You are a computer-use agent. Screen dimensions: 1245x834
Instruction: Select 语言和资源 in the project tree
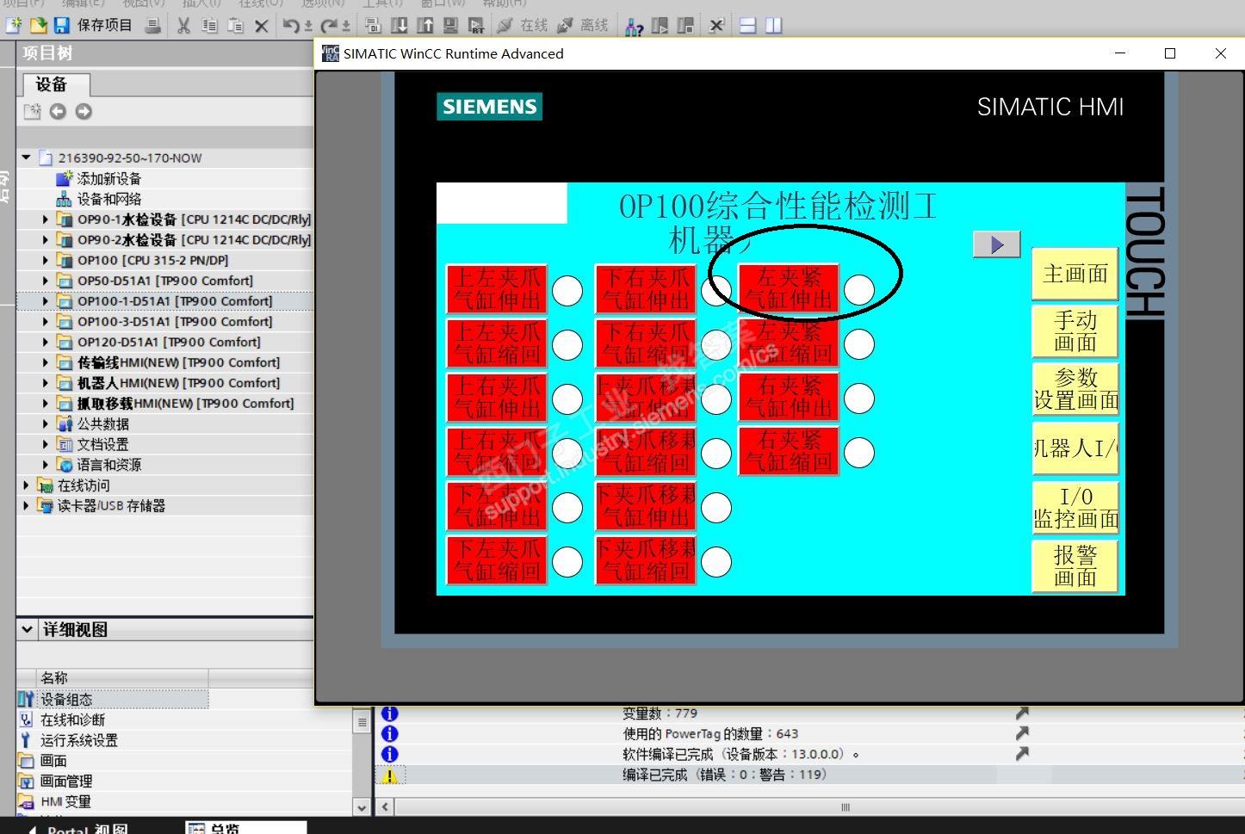(x=108, y=465)
